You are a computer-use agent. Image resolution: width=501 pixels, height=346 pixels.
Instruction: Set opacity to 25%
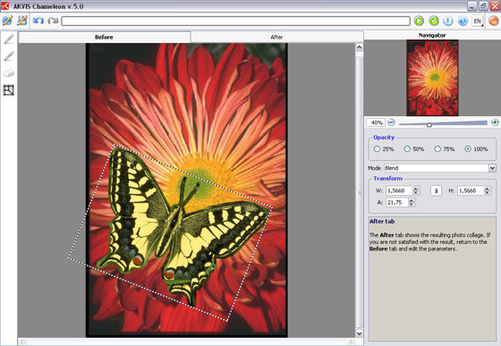coord(377,149)
